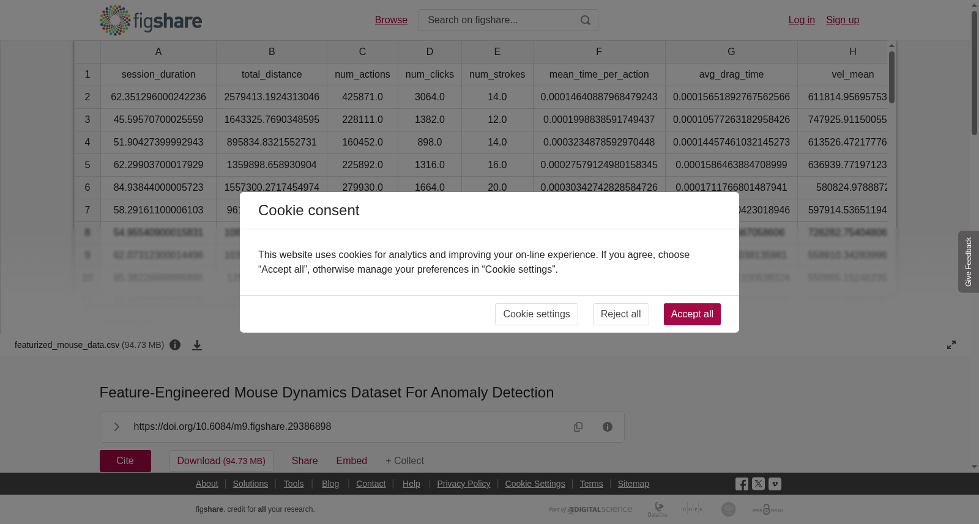Open figshare X (Twitter) page
Screen dimensions: 979x524
click(758, 484)
